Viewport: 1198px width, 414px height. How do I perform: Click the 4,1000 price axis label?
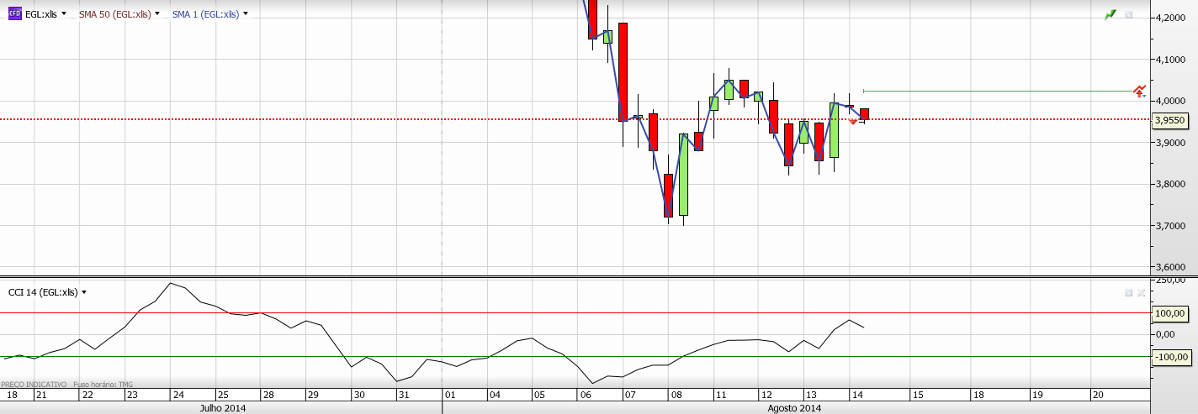[1172, 60]
